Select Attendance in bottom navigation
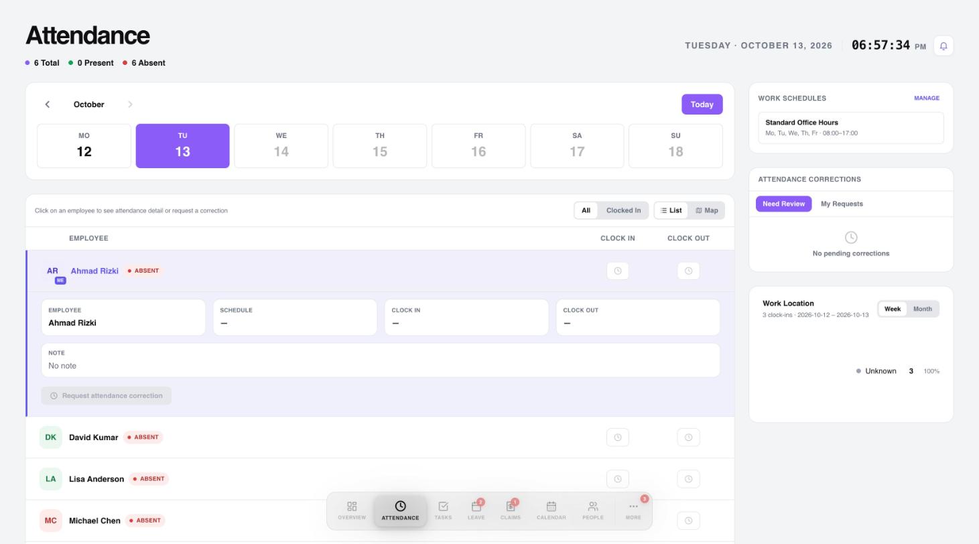 [400, 511]
